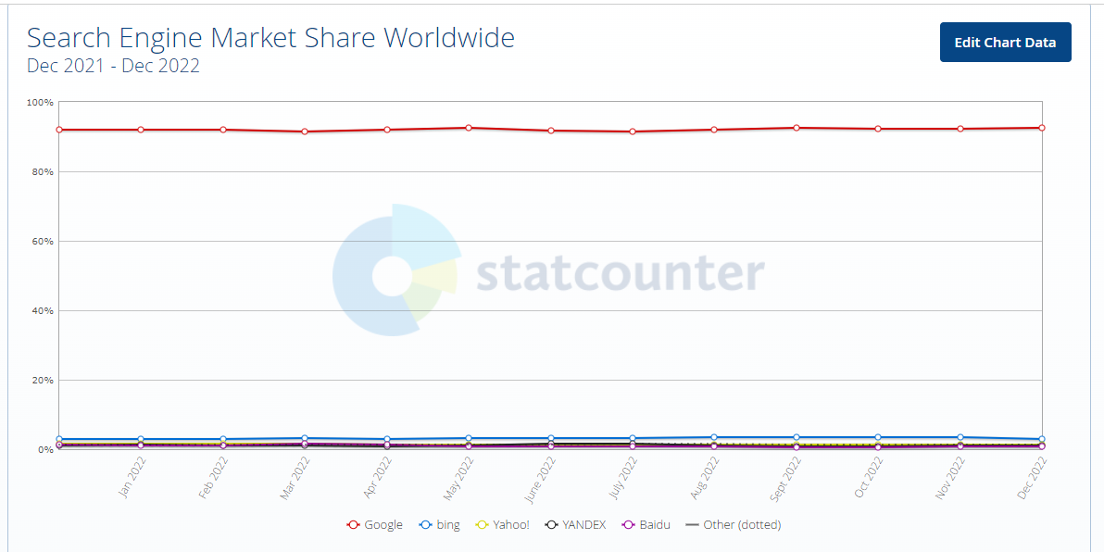The height and width of the screenshot is (552, 1104).
Task: Click bing data point at Aug 2022
Action: [x=714, y=437]
